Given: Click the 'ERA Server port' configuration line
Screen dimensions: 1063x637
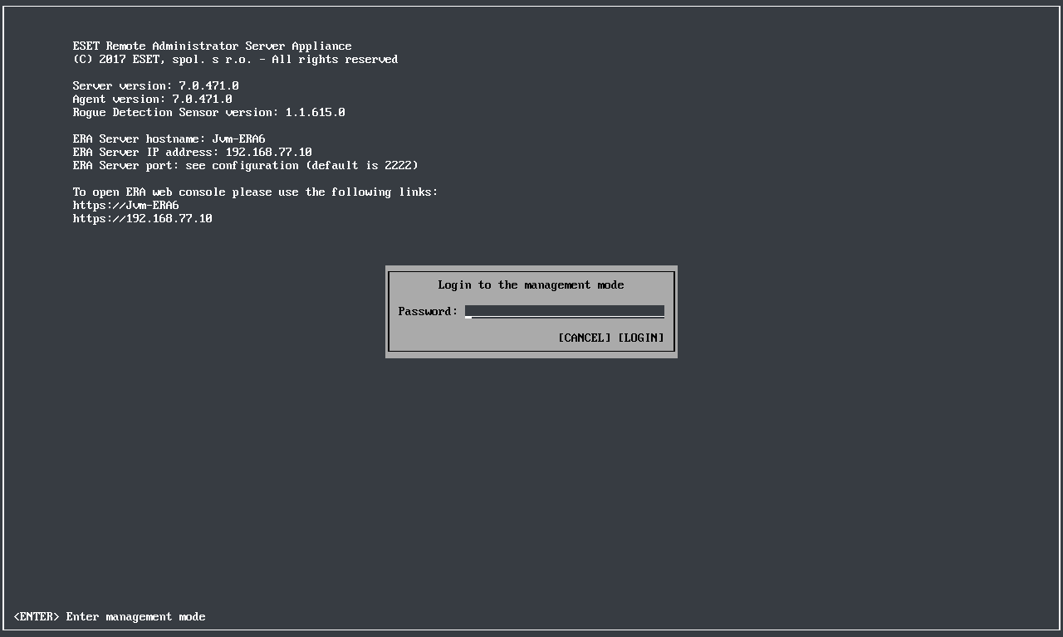Looking at the screenshot, I should pyautogui.click(x=245, y=165).
